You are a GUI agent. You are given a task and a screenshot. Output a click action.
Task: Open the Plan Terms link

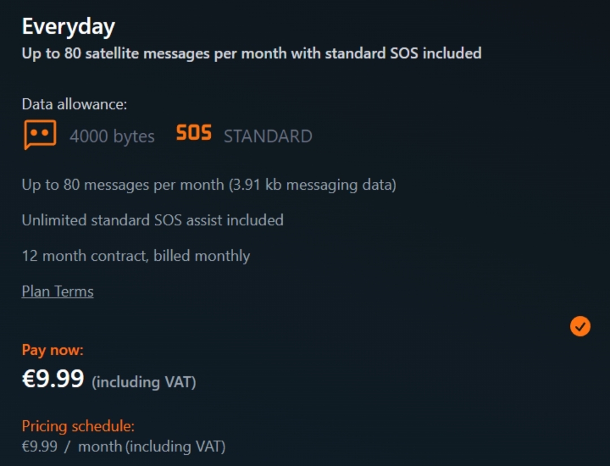[58, 291]
